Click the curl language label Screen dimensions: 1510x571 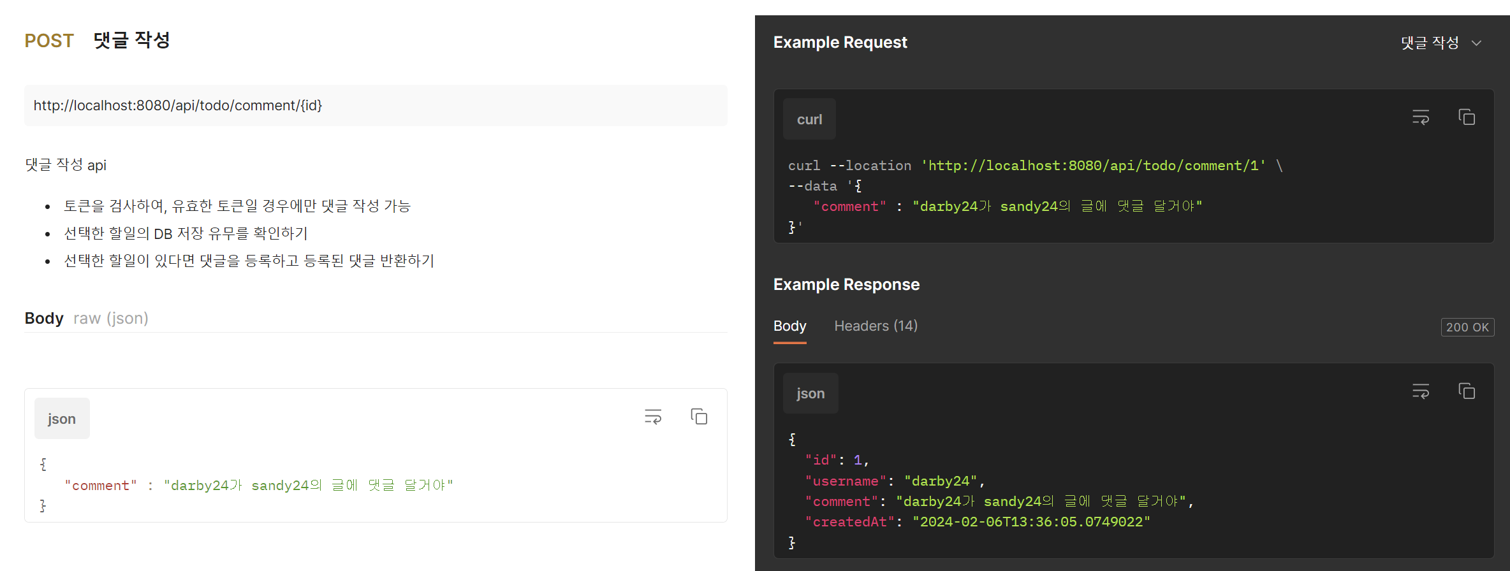point(809,119)
